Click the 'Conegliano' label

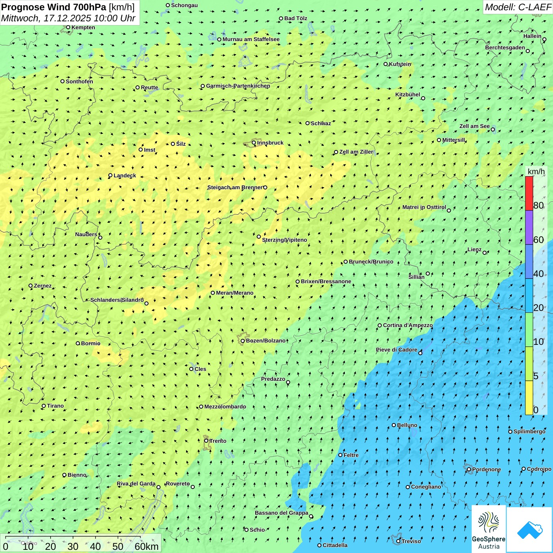click(426, 487)
